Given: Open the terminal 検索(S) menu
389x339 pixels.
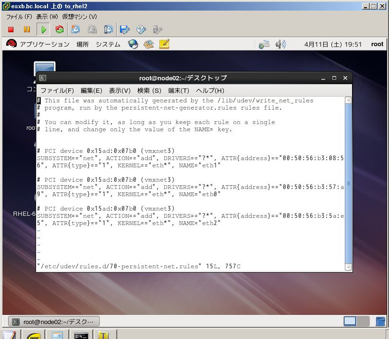Looking at the screenshot, I should pyautogui.click(x=149, y=91).
